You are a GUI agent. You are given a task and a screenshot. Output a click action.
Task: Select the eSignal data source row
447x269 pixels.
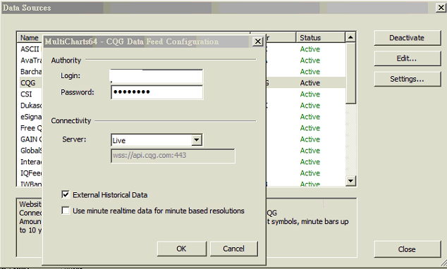(31, 117)
